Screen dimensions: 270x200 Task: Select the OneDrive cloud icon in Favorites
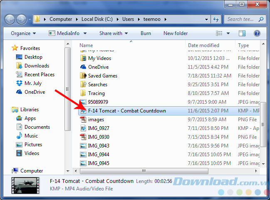tap(19, 92)
